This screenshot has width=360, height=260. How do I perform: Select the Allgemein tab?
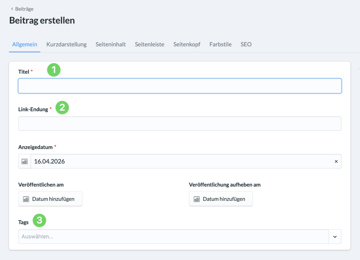pyautogui.click(x=25, y=45)
